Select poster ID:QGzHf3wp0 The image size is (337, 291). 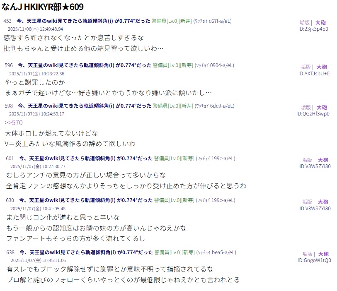tap(313, 114)
